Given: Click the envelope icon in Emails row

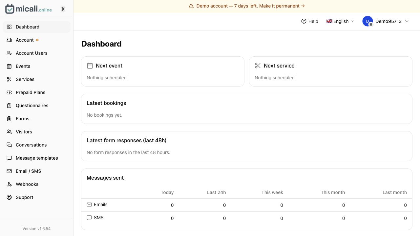Looking at the screenshot, I should click(89, 205).
